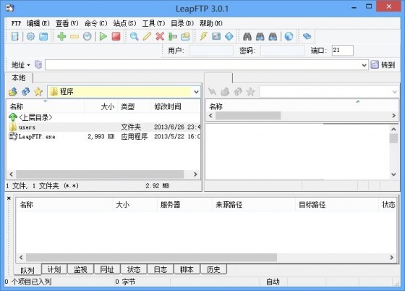Open the 站点(S) menu
Screen dimensions: 405x291
click(x=124, y=23)
